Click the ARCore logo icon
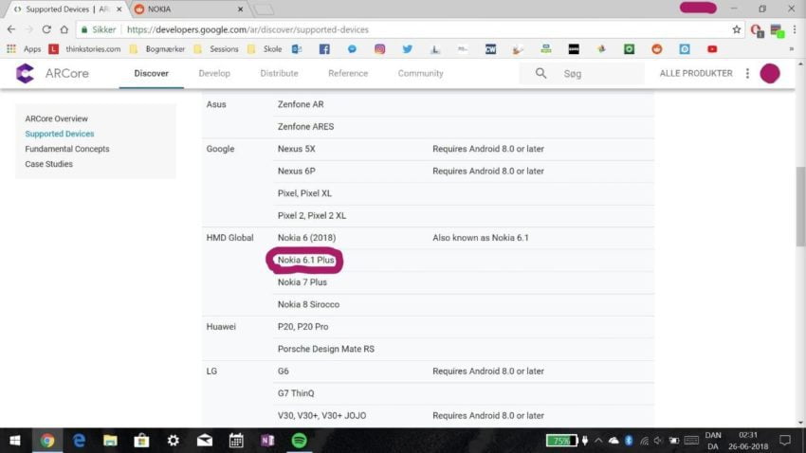This screenshot has height=453, width=806. pos(25,74)
